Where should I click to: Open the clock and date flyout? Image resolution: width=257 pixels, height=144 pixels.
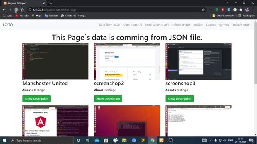coord(241,140)
